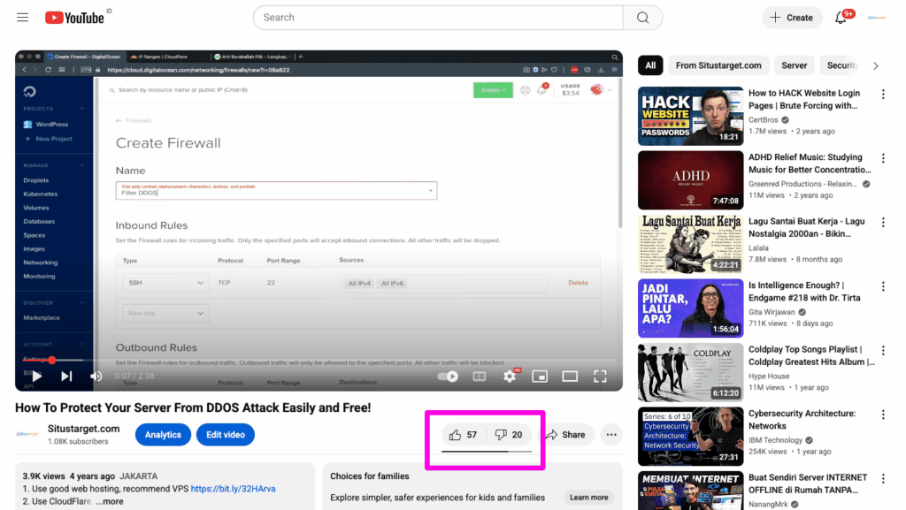
Task: Select the All filter chip
Action: pyautogui.click(x=650, y=65)
